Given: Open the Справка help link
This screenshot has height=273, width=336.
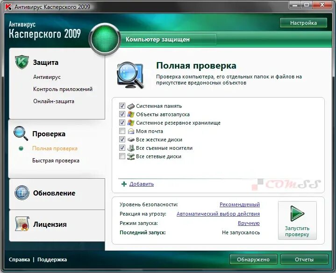Looking at the screenshot, I should [19, 259].
